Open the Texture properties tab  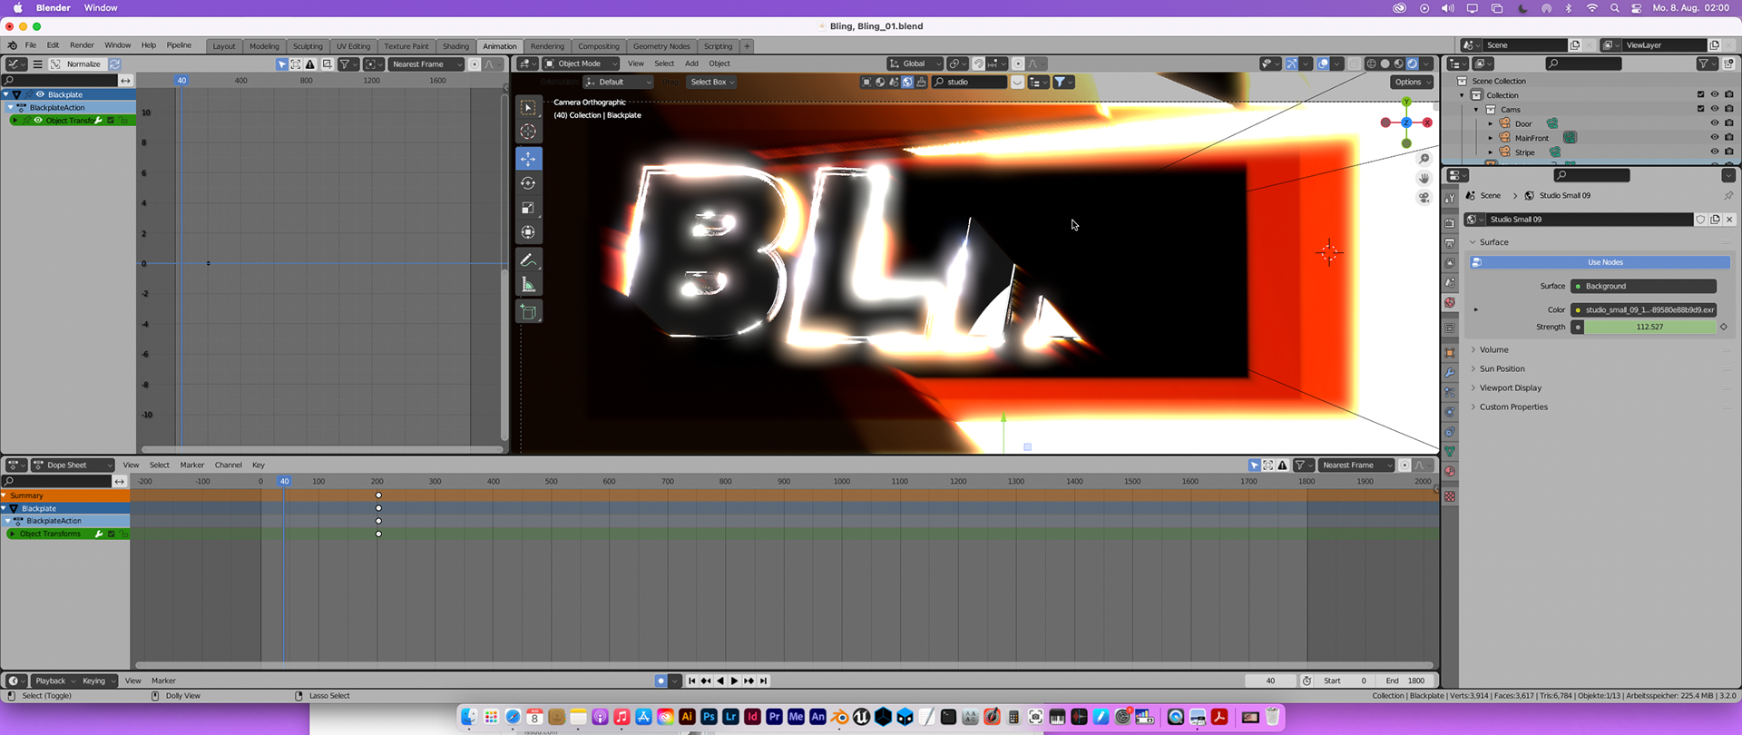(1450, 496)
